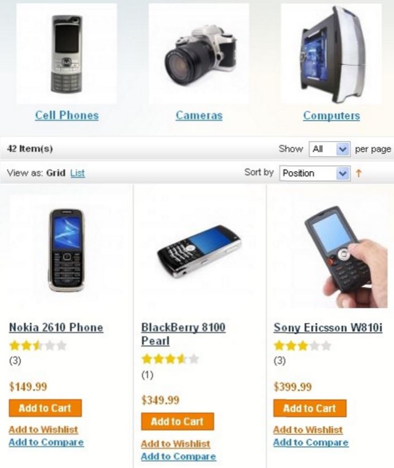Screen dimensions: 394x468
Task: Open the Cameras category link
Action: (199, 115)
